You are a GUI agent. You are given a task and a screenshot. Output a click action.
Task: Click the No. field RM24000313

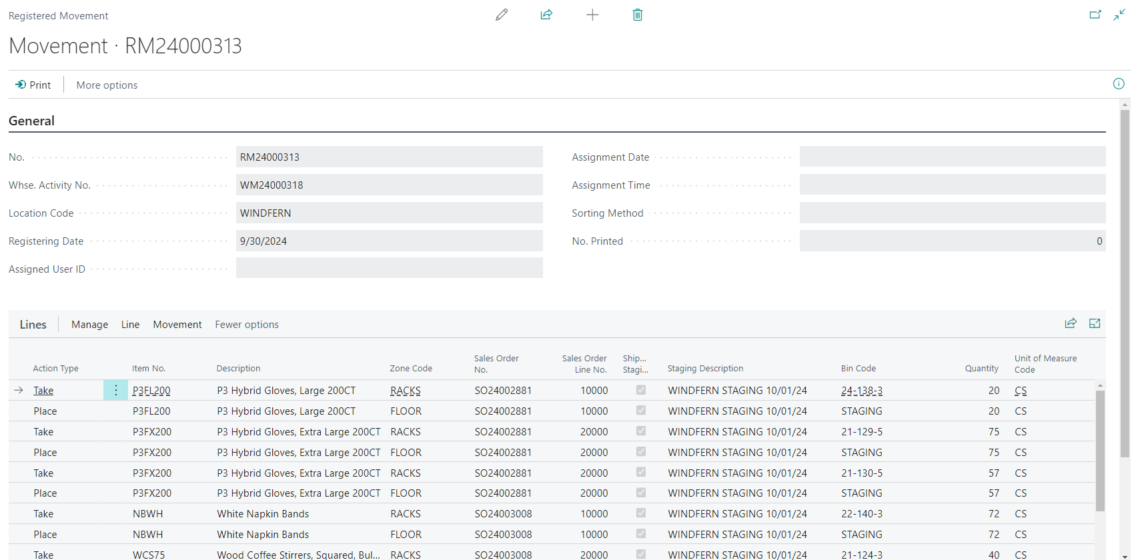[x=390, y=157]
